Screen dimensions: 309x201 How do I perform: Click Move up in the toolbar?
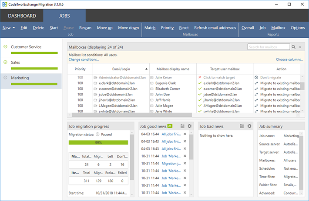click(104, 28)
